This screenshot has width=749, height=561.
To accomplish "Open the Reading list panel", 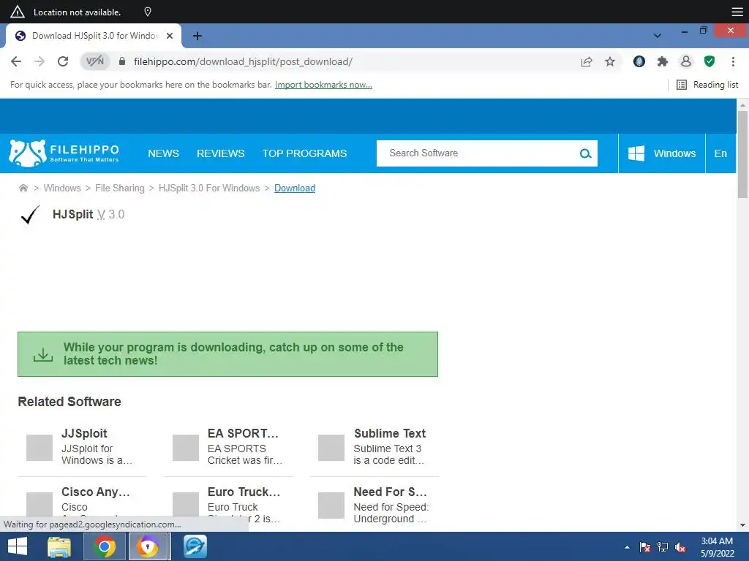I will pos(707,85).
